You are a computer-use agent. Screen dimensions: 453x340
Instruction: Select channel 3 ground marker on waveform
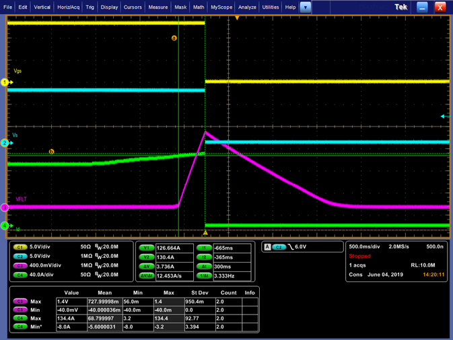point(5,207)
